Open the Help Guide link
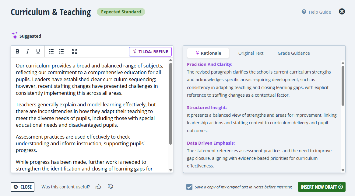The width and height of the screenshot is (355, 196). [x=320, y=12]
